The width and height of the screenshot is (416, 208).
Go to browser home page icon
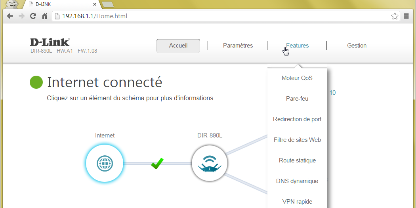pyautogui.click(x=45, y=16)
